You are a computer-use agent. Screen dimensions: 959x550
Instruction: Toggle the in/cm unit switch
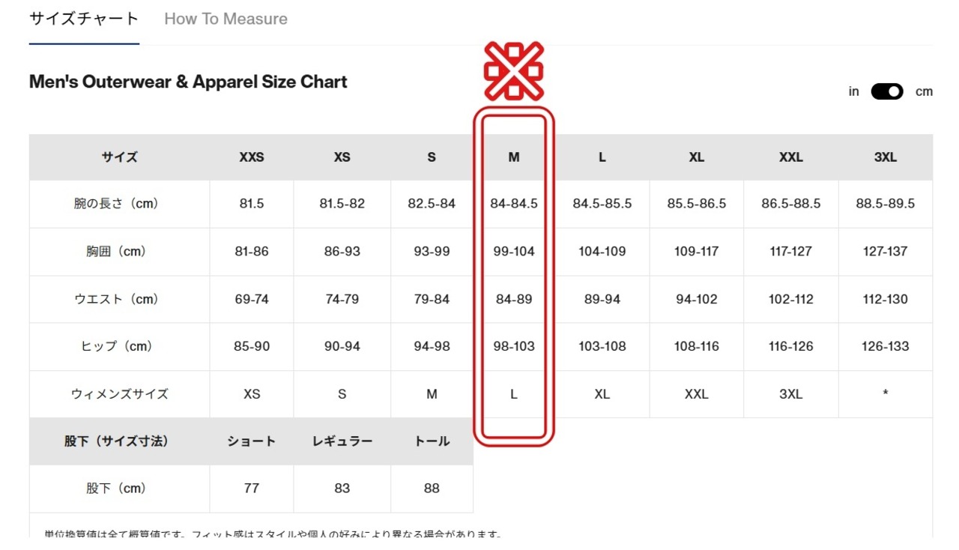(887, 91)
